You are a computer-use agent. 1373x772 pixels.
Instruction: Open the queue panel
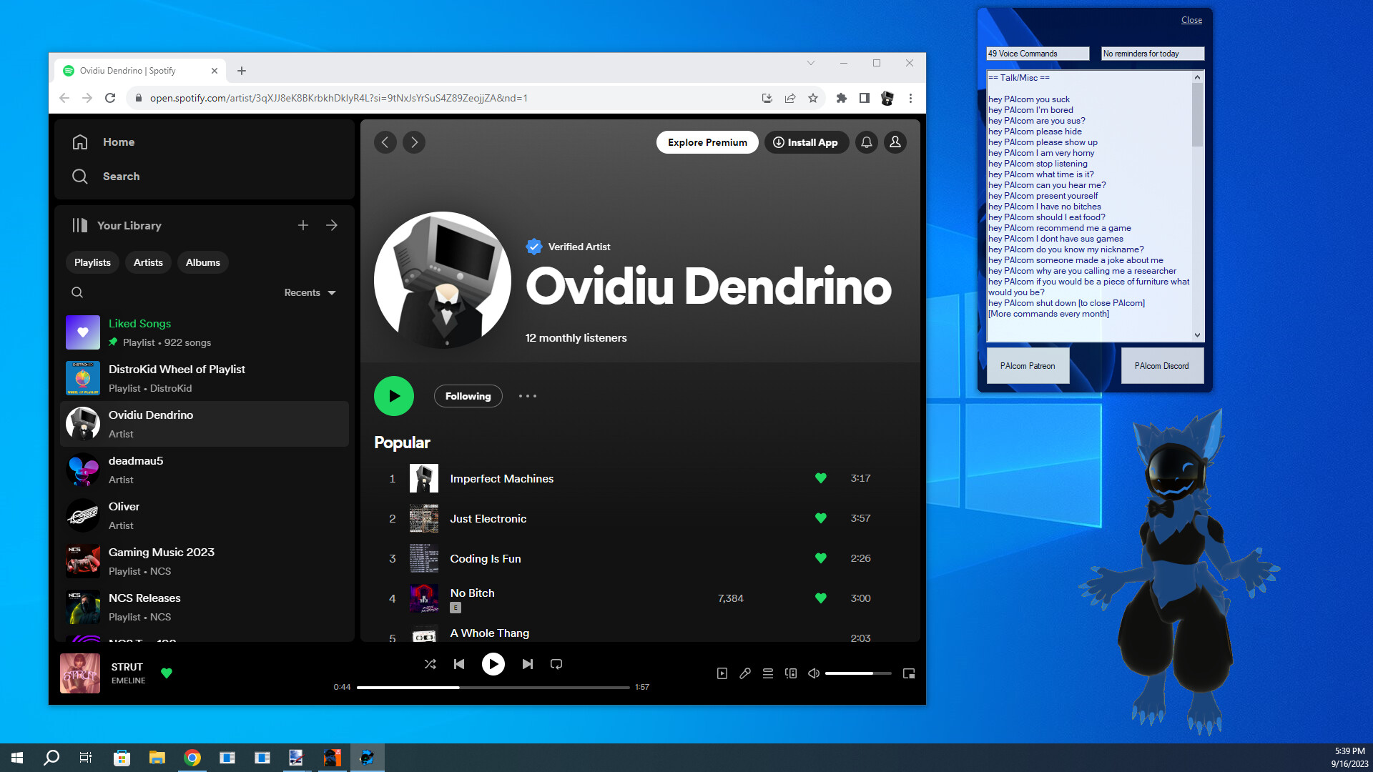point(767,673)
